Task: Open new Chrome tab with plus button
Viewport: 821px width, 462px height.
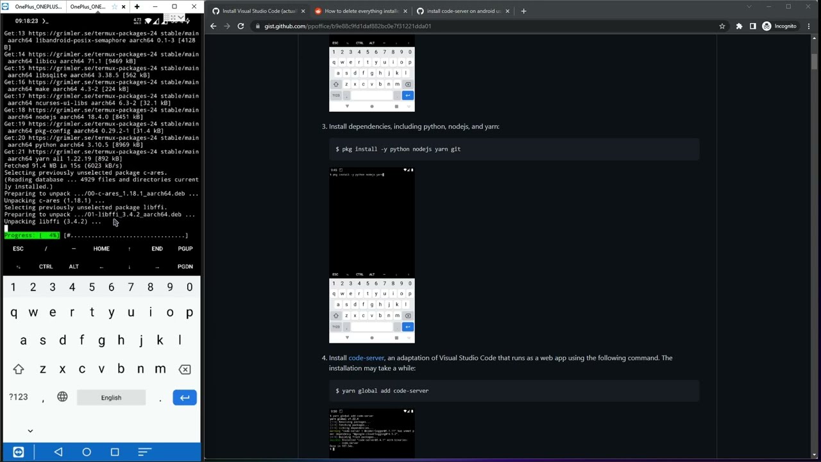Action: [523, 11]
